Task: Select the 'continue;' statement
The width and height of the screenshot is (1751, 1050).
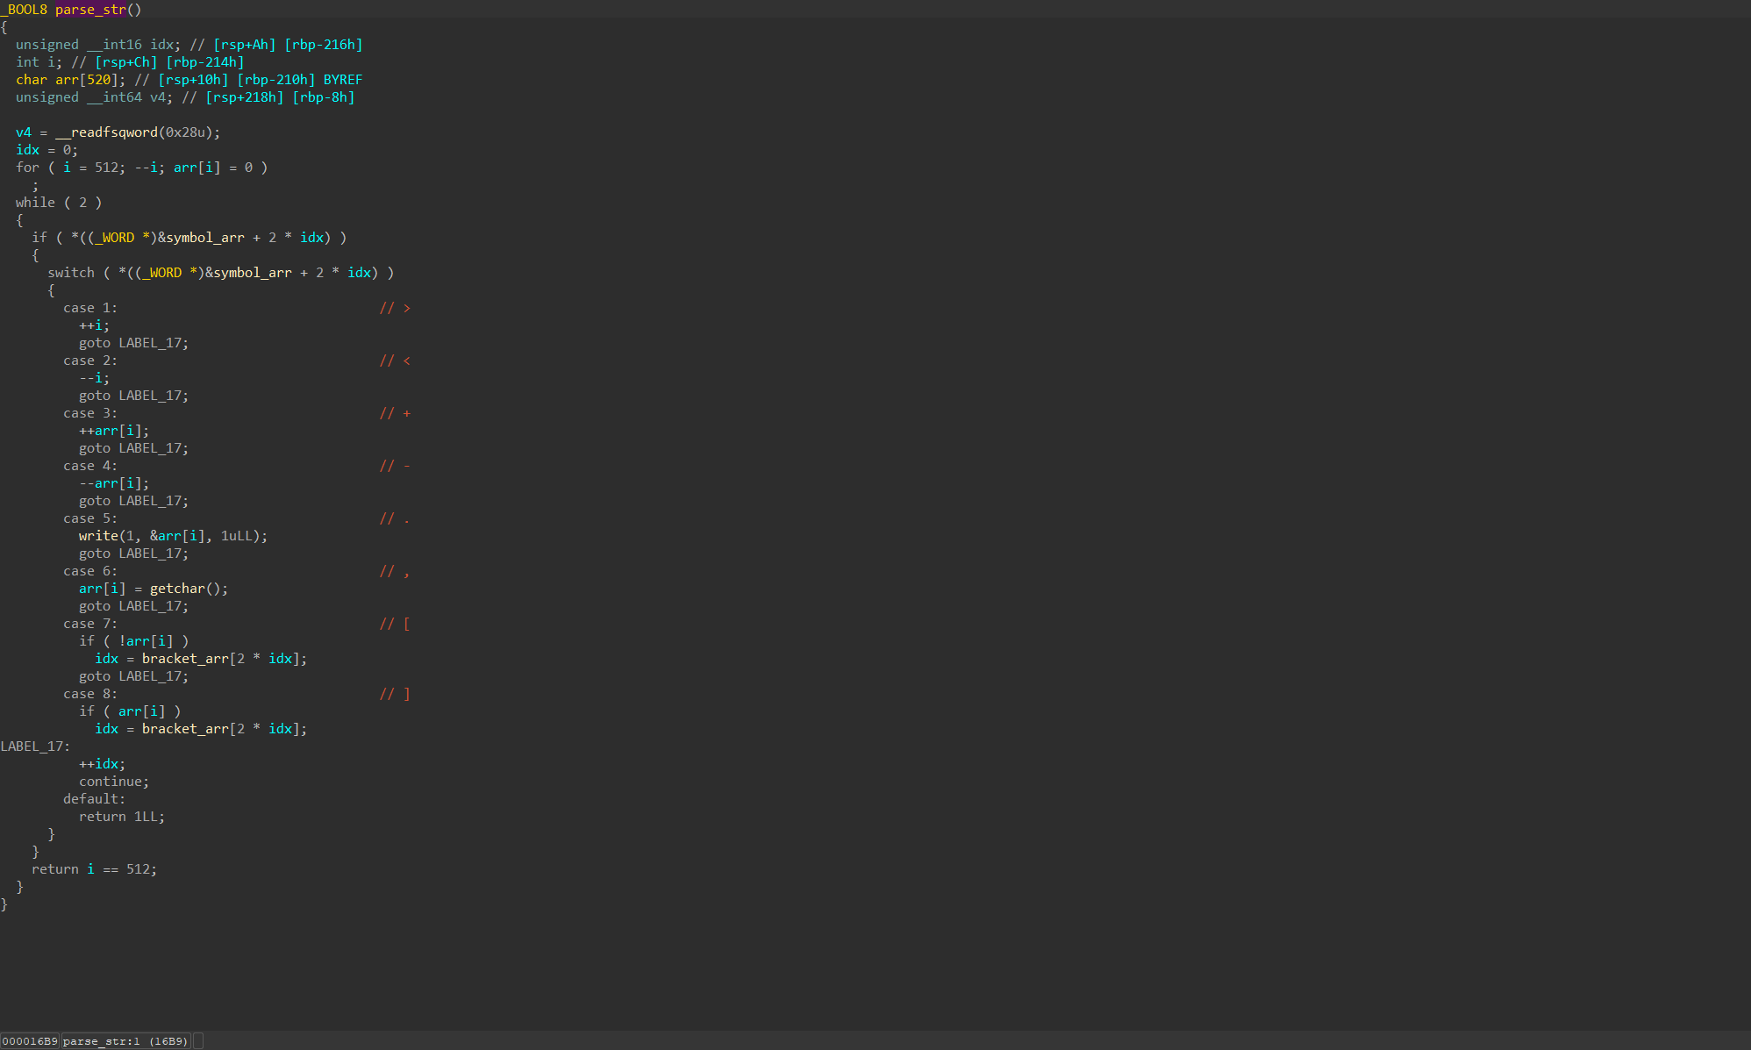Action: point(114,782)
